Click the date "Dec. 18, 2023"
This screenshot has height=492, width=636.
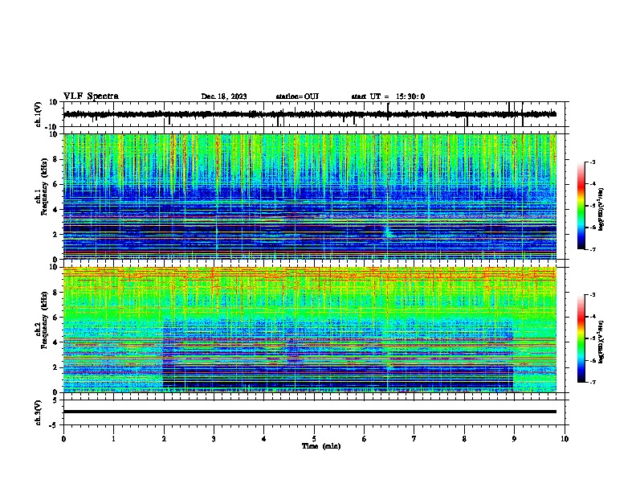(224, 96)
